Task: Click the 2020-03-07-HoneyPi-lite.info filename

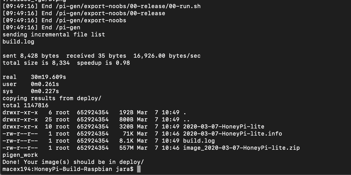Action: coord(232,134)
